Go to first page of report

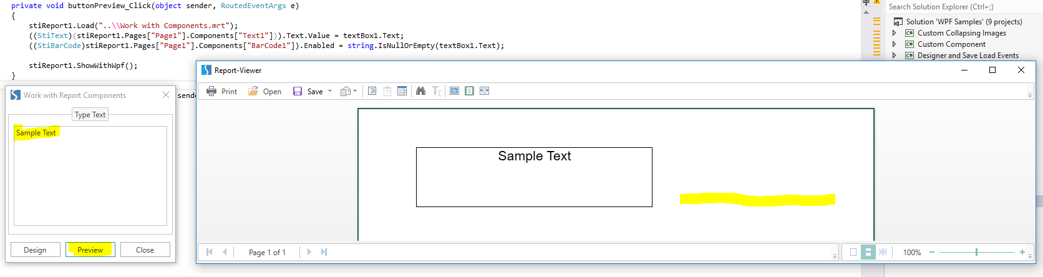[x=210, y=252]
